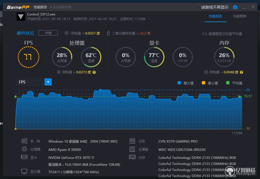
Task: Click the FPS 77 dashed gauge
Action: (x=29, y=57)
